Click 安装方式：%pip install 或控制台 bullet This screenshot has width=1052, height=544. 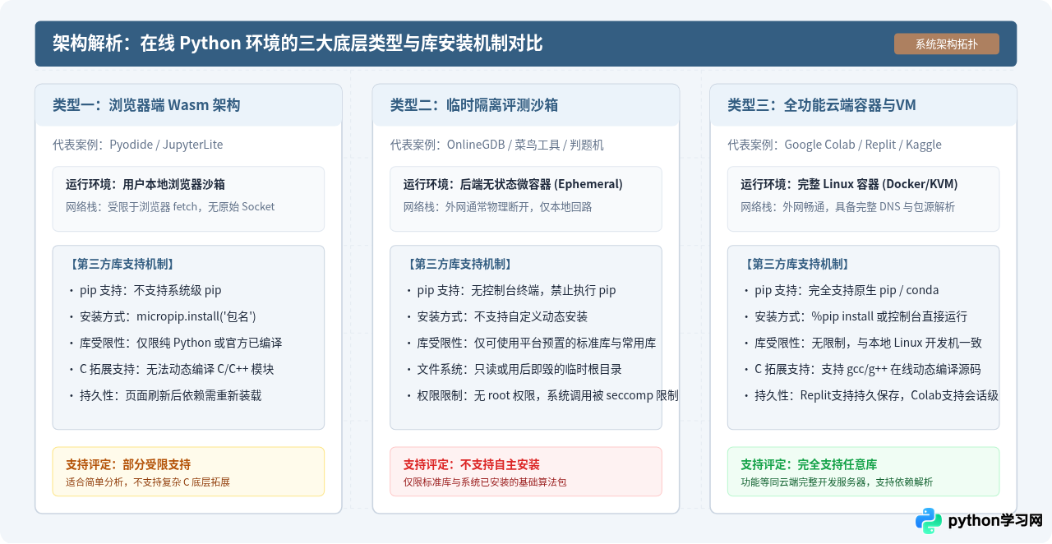pyautogui.click(x=855, y=316)
